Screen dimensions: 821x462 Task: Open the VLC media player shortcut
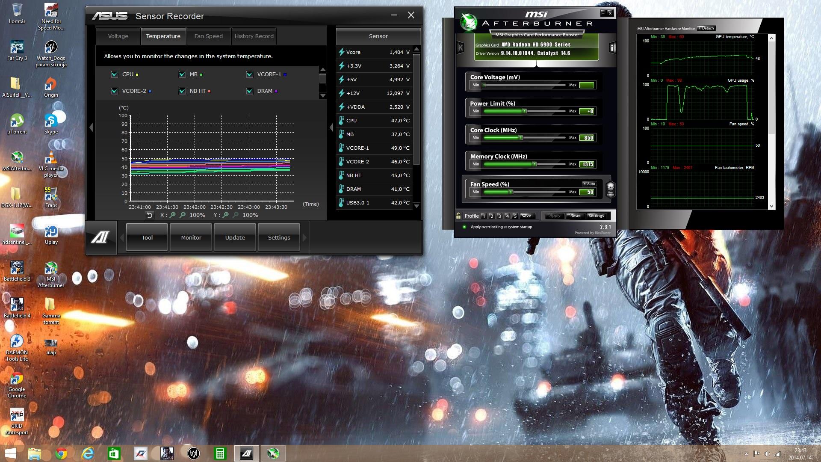pyautogui.click(x=51, y=164)
